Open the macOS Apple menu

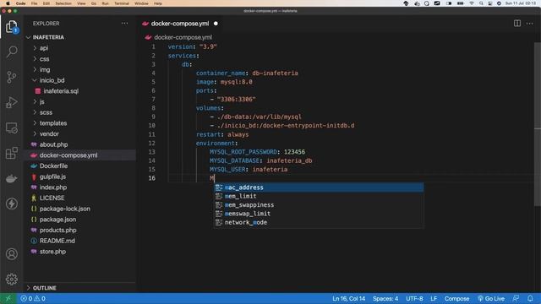[8, 3]
